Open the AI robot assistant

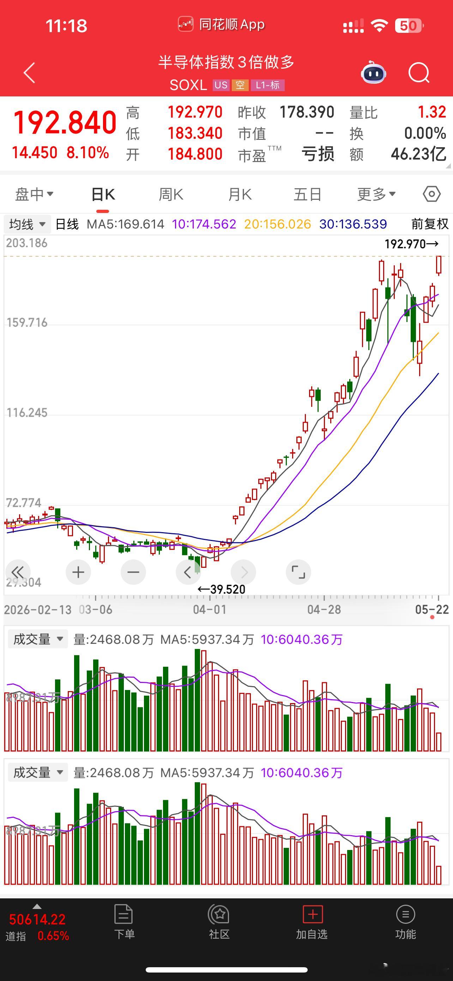click(x=373, y=72)
